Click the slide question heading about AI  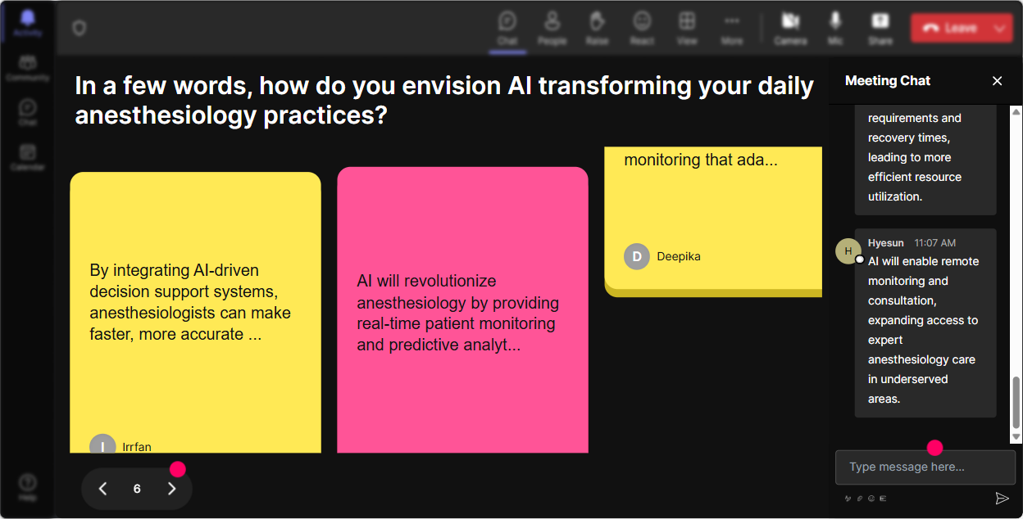tap(444, 101)
